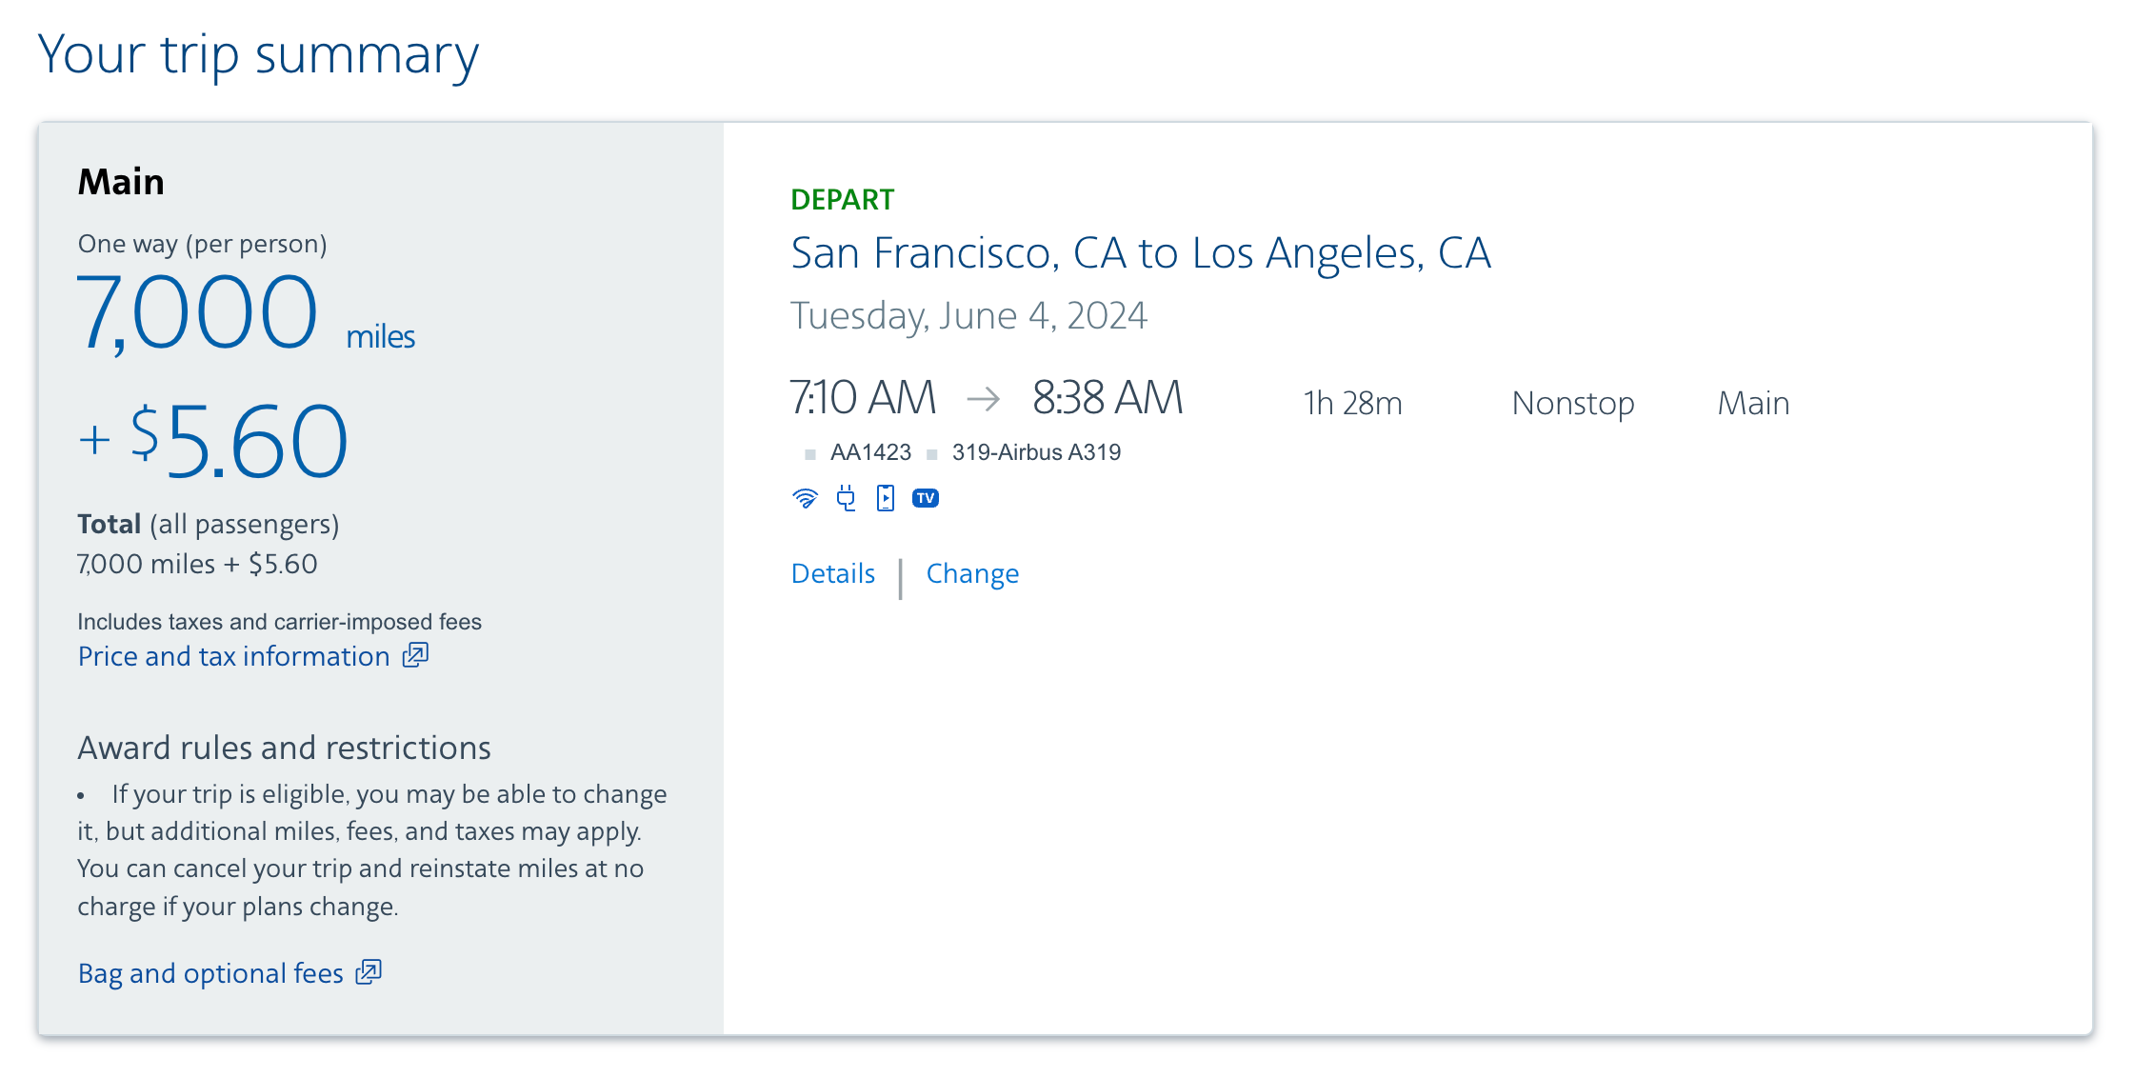Click the Your trip summary heading
The width and height of the screenshot is (2135, 1078).
258,54
